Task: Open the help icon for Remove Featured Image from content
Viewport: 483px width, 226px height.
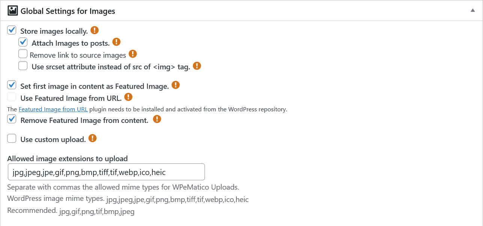Action: pos(157,119)
